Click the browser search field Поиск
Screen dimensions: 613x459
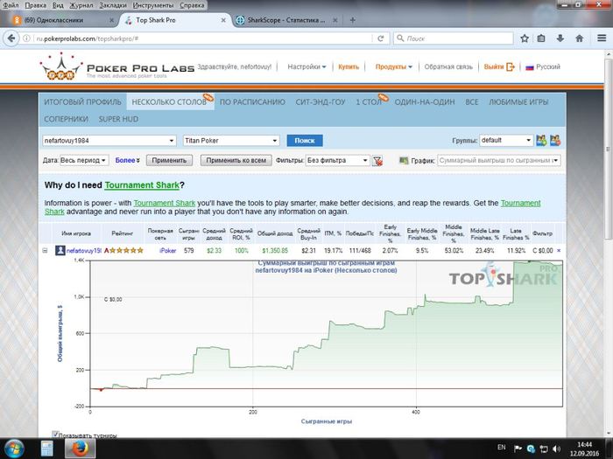click(x=454, y=38)
